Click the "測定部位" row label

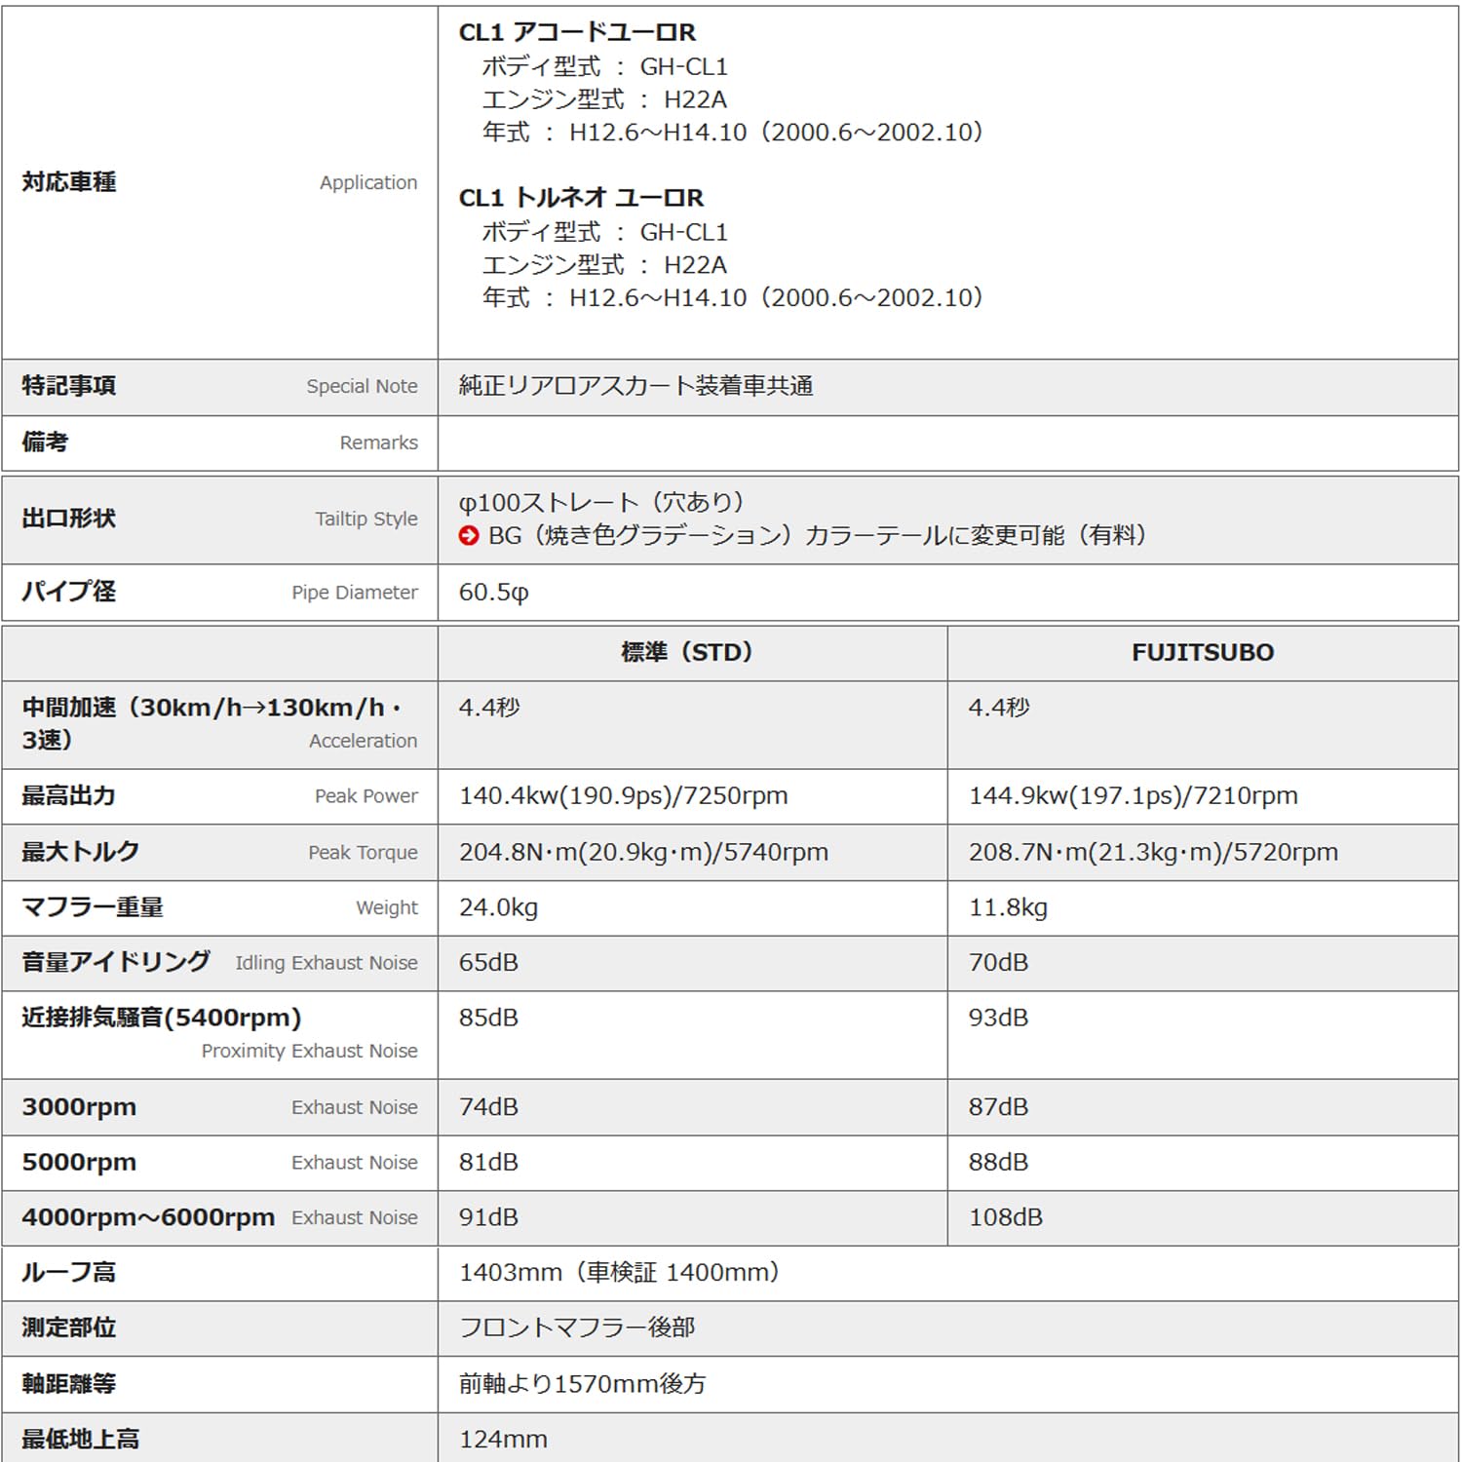[x=69, y=1327]
